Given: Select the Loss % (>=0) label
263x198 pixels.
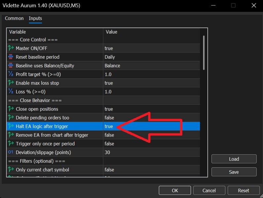Looking at the screenshot, I should click(x=31, y=92).
